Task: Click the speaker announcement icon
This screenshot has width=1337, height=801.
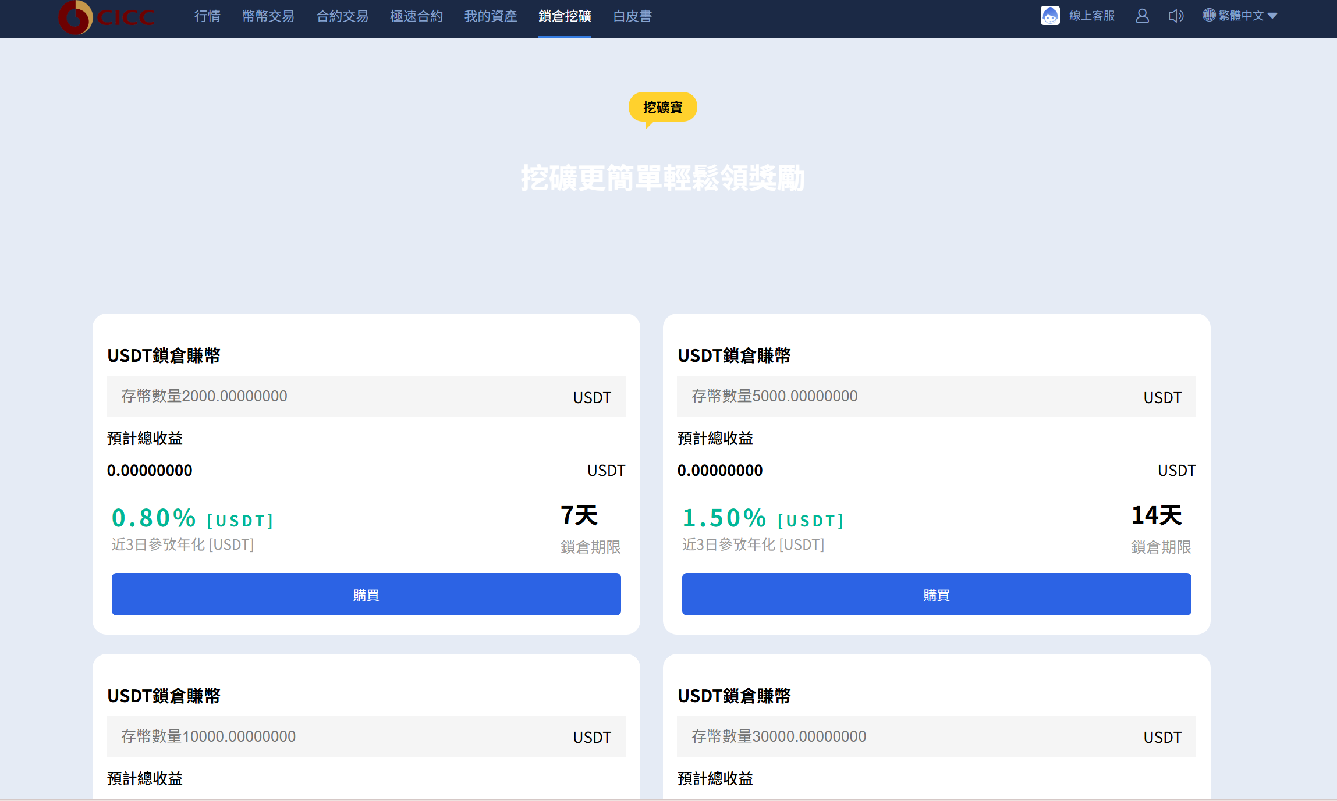Action: [1176, 16]
